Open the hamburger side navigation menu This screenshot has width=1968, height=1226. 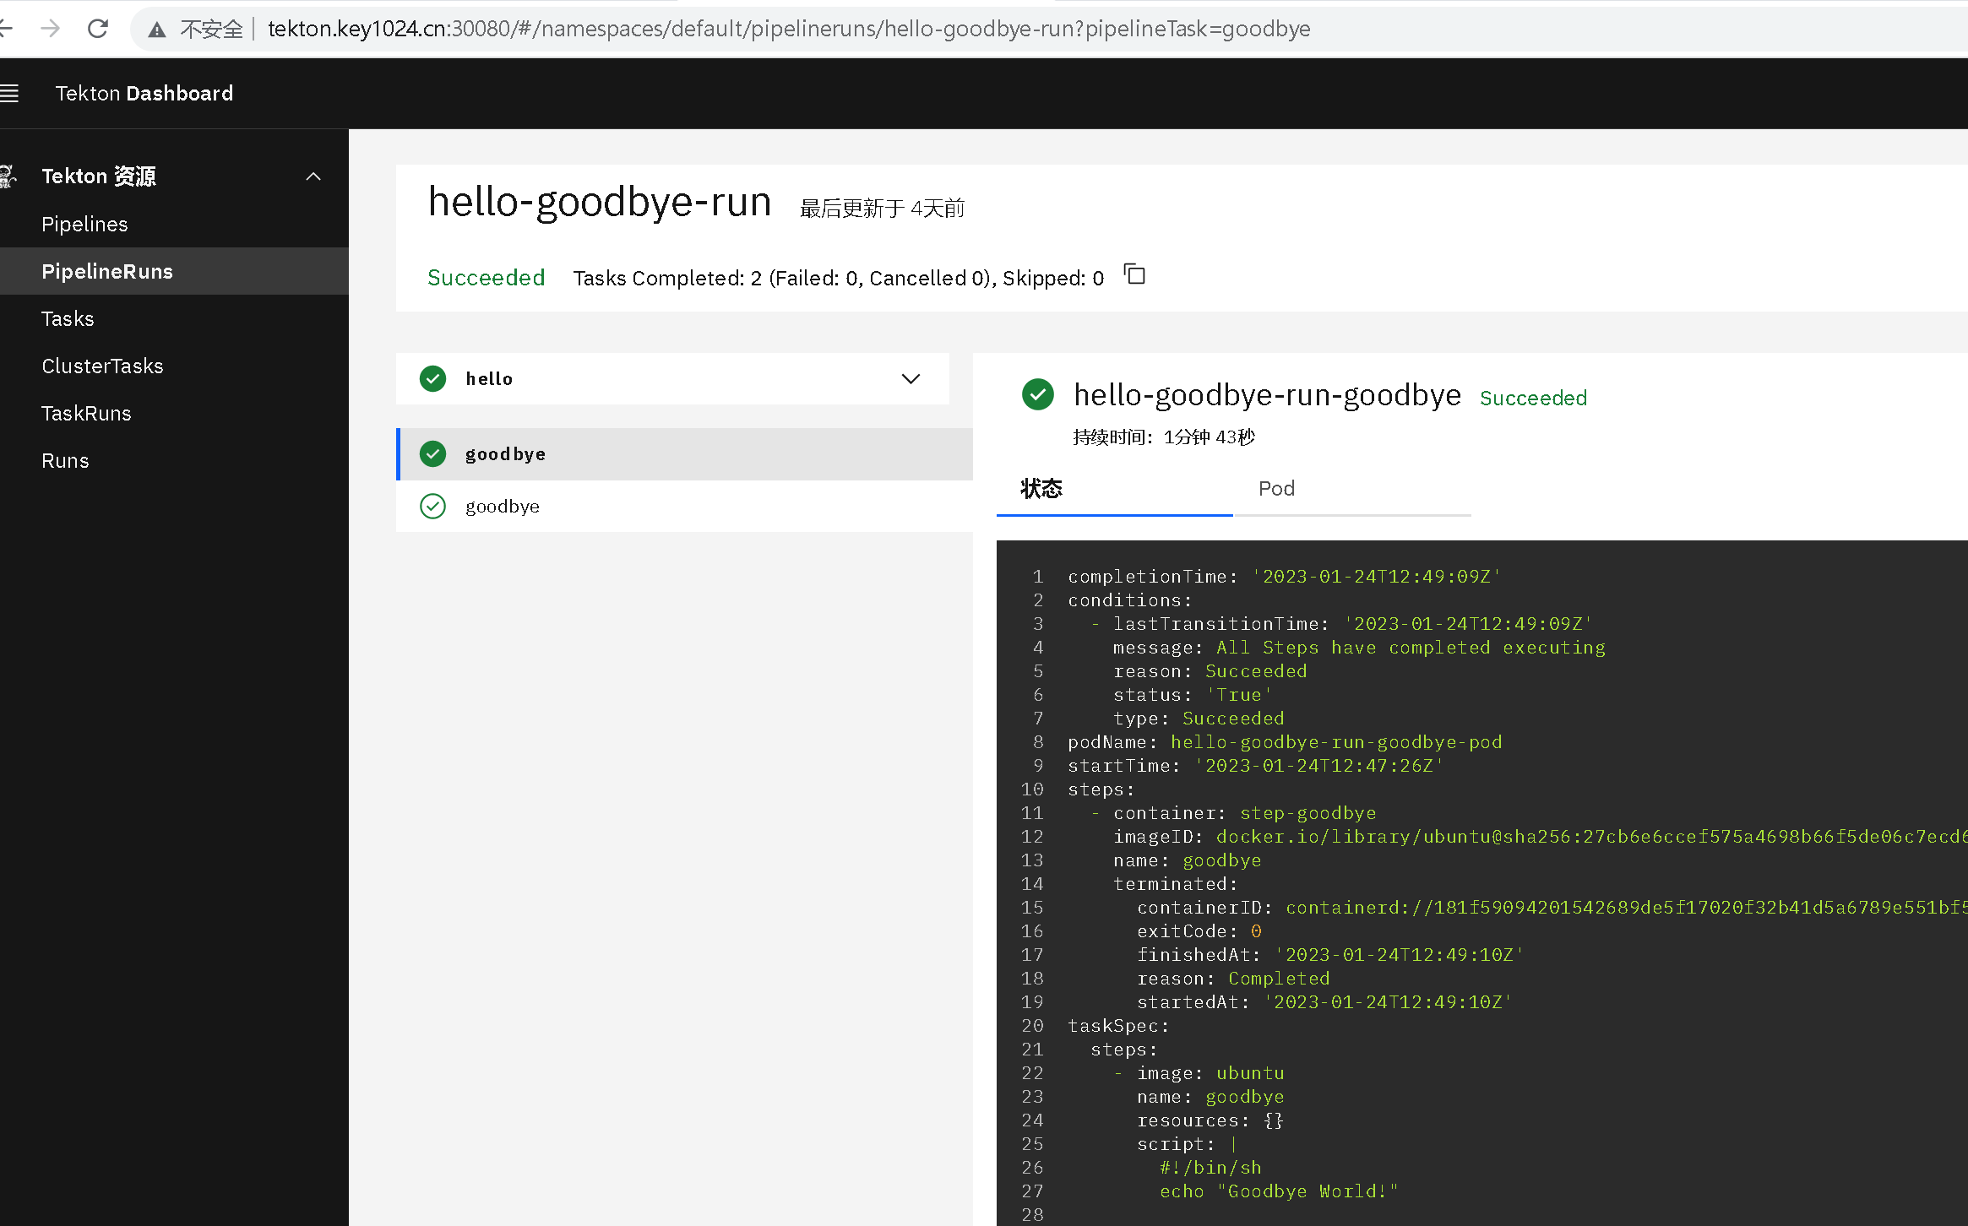coord(9,94)
